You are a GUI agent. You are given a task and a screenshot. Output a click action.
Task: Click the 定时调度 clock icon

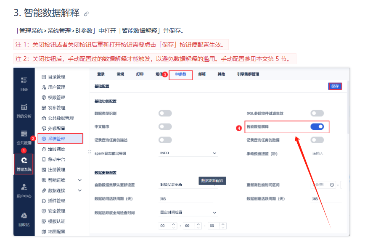pos(44,149)
